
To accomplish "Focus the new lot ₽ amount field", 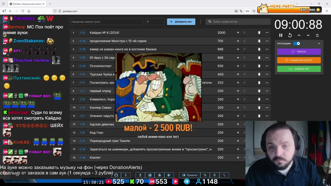I will point(155,22).
